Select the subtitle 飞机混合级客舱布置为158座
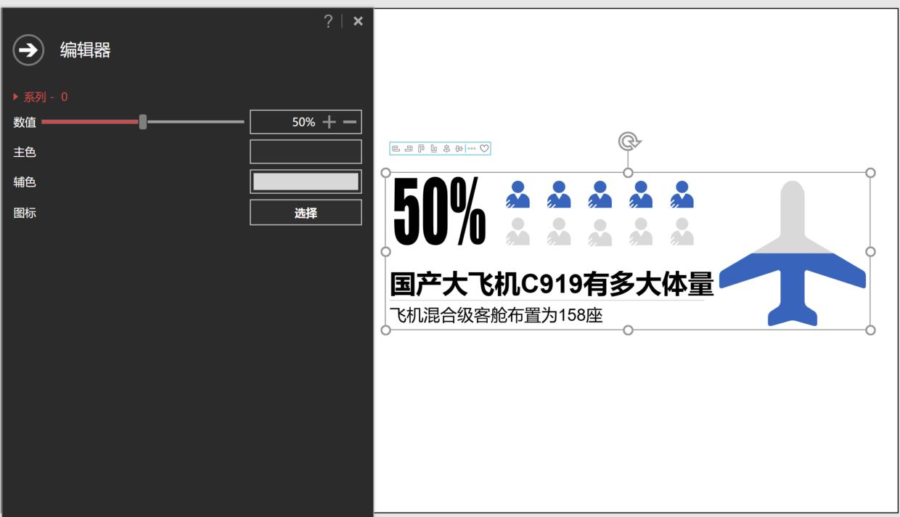The width and height of the screenshot is (900, 517). tap(496, 315)
